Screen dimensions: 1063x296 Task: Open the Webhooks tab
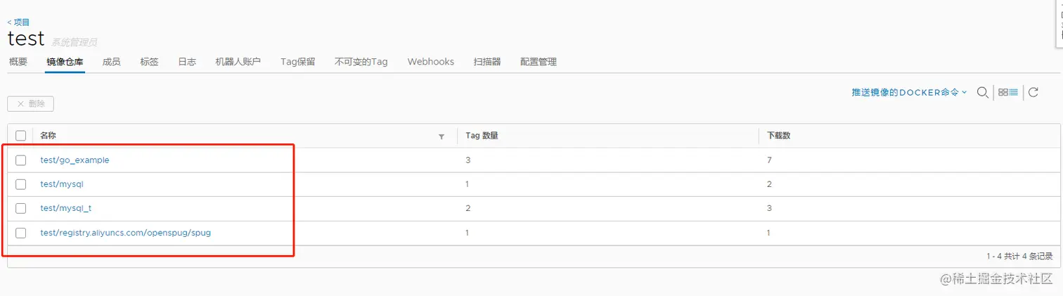431,62
